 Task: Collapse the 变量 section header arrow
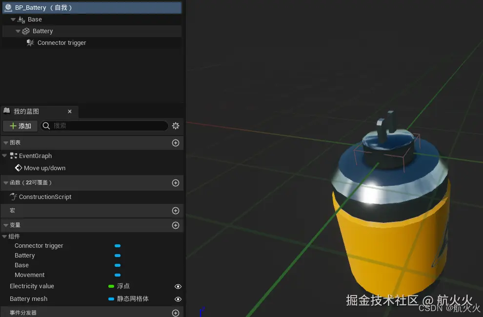point(4,225)
